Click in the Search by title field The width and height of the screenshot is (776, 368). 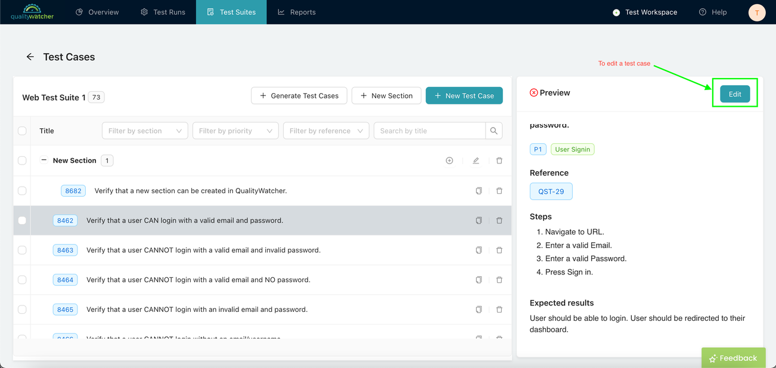430,131
